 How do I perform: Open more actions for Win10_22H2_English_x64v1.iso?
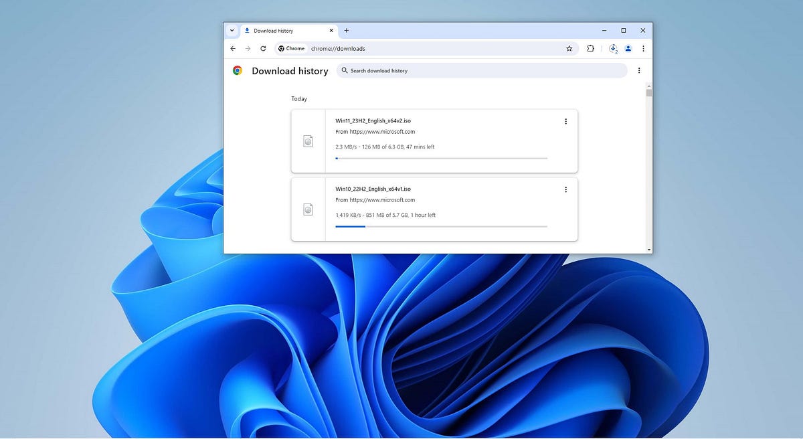point(565,189)
